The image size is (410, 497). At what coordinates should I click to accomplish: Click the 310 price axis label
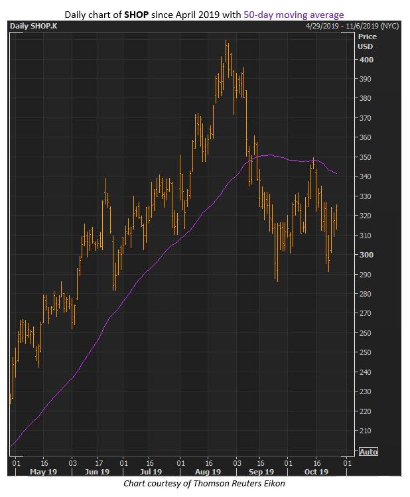click(365, 236)
